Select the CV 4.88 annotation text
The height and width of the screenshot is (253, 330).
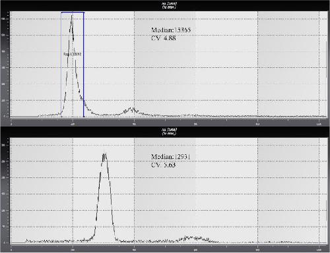[x=164, y=38]
